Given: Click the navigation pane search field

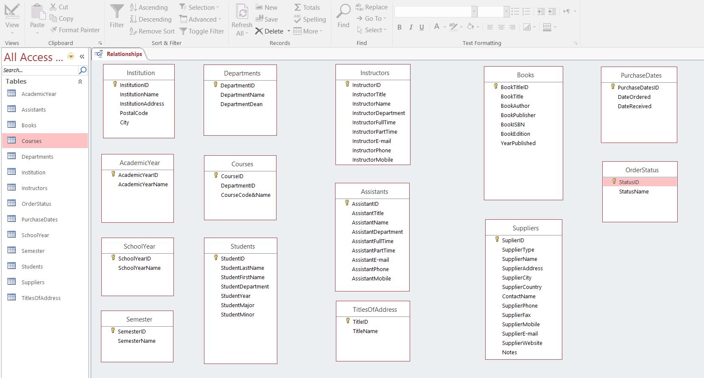Looking at the screenshot, I should [40, 70].
